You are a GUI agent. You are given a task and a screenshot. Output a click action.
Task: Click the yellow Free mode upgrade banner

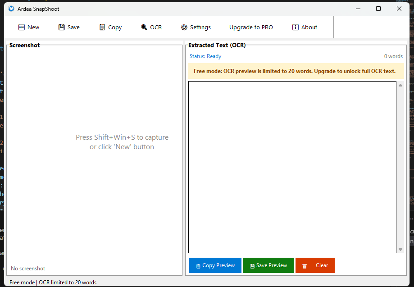(x=295, y=71)
